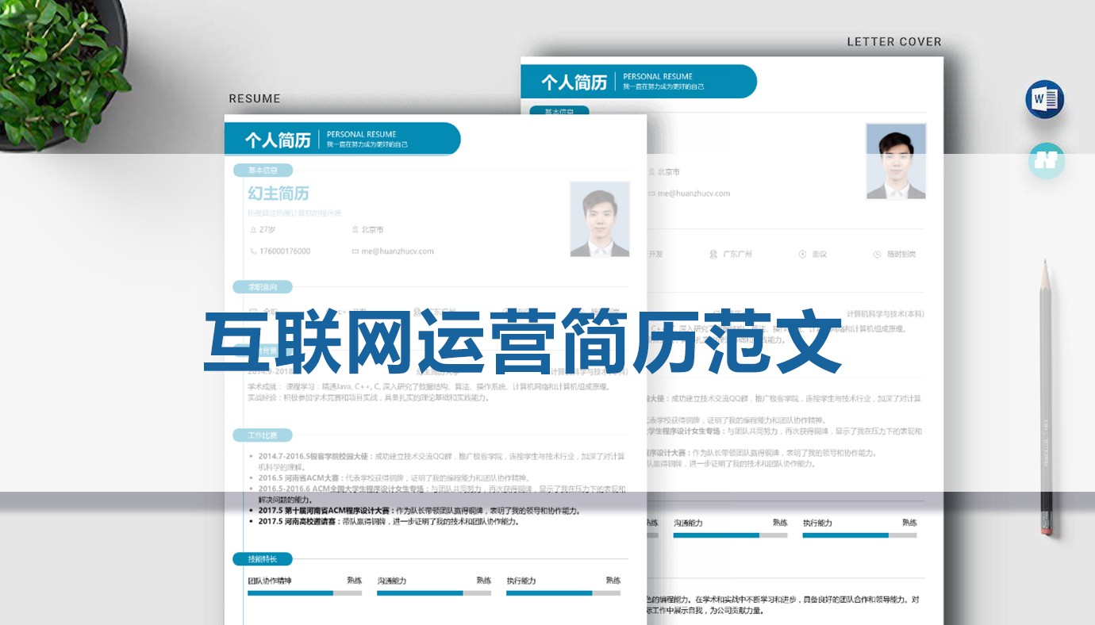Screen dimensions: 1095x625
Task: Click the 执行能力 skill bar on back page
Action: tap(859, 535)
